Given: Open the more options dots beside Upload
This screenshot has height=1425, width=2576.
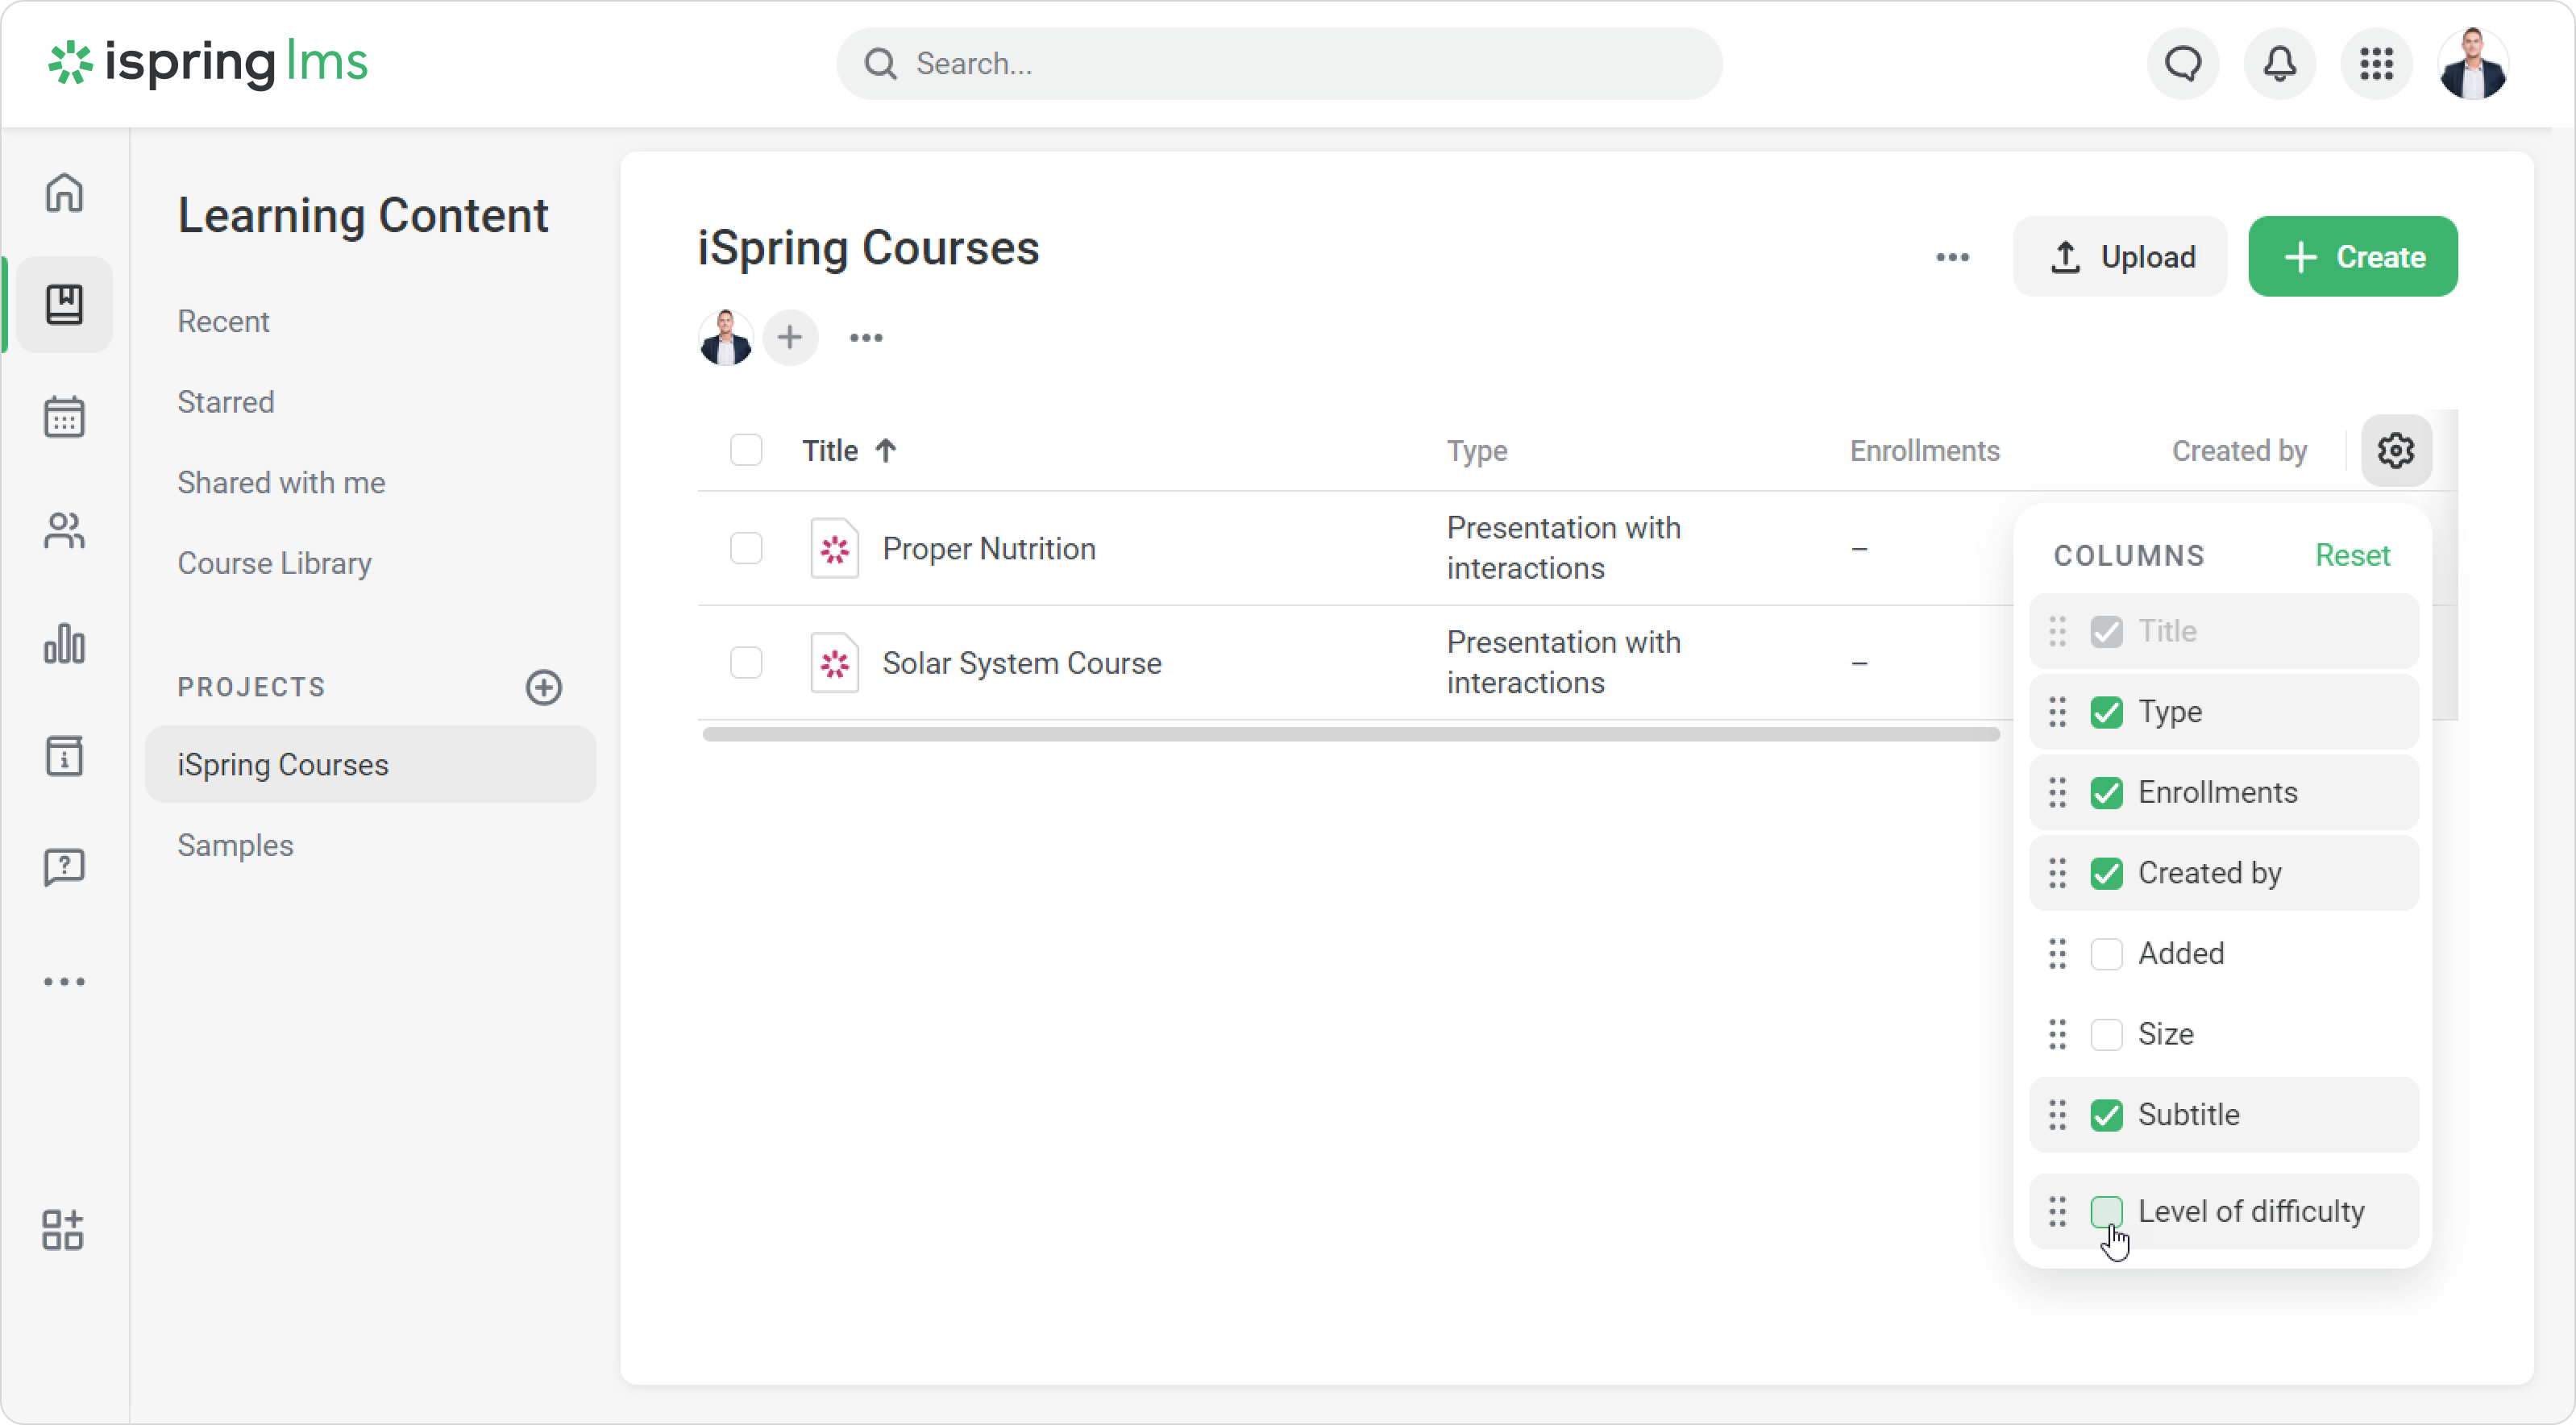Looking at the screenshot, I should coord(1952,257).
